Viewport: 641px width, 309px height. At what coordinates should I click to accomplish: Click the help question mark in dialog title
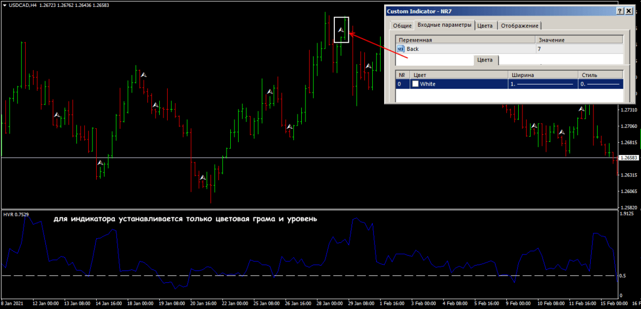tap(621, 11)
